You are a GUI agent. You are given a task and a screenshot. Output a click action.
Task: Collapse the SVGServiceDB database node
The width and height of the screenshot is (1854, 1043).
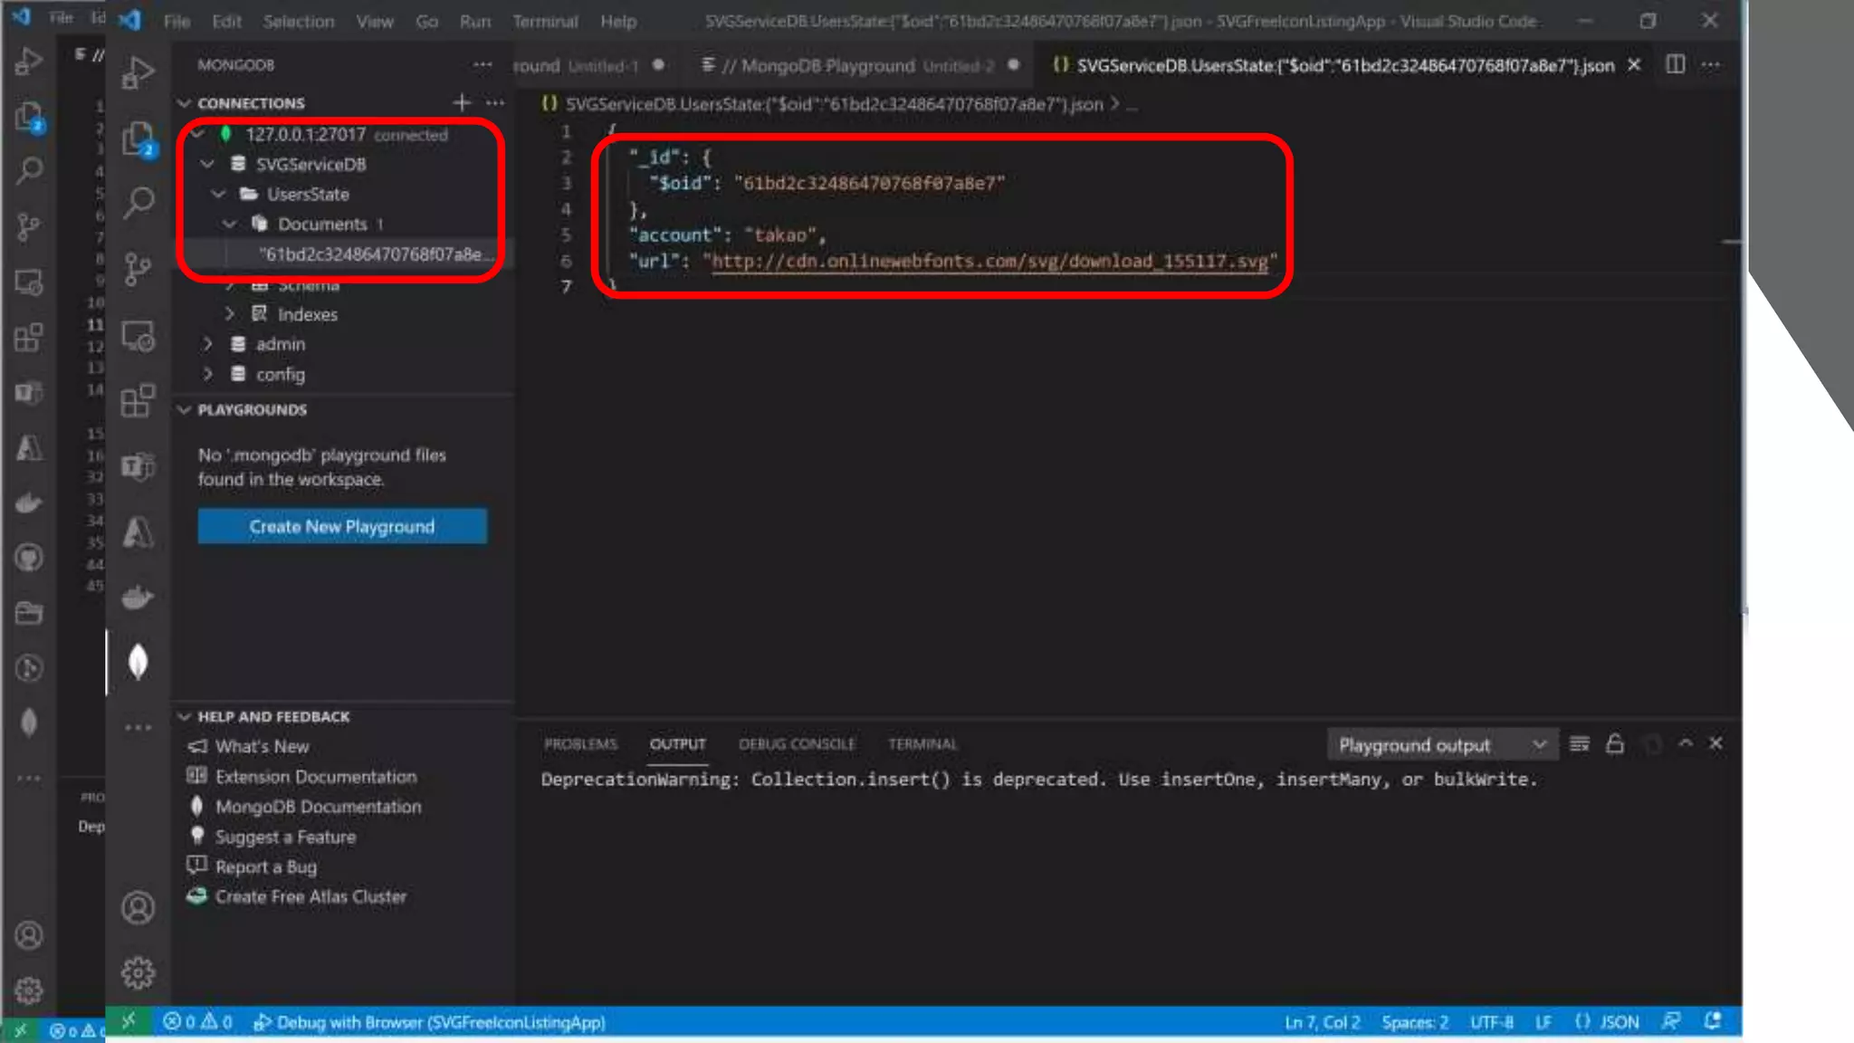tap(208, 164)
